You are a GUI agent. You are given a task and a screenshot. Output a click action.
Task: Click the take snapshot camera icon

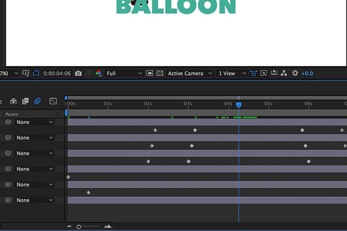[x=78, y=74]
